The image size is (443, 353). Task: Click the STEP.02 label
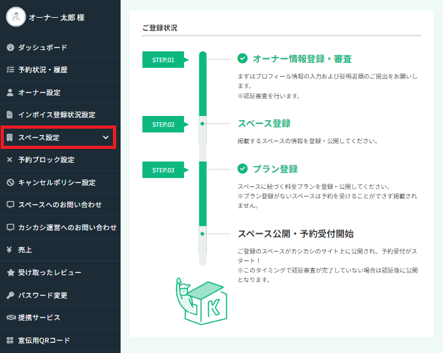[163, 124]
